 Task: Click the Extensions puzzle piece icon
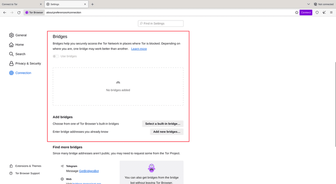coord(11,166)
